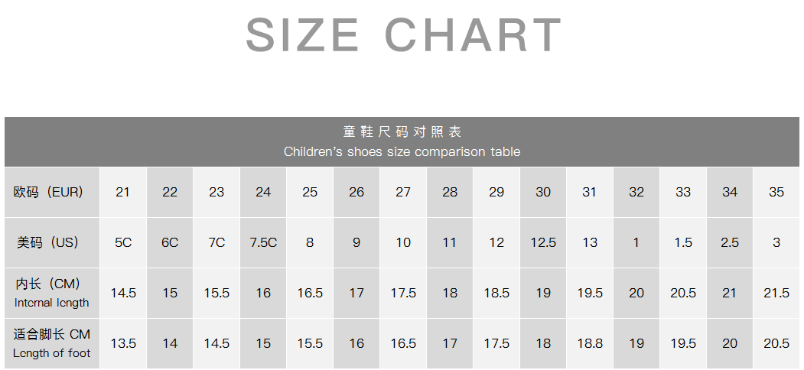Select EUR size 28 cell

pyautogui.click(x=450, y=192)
